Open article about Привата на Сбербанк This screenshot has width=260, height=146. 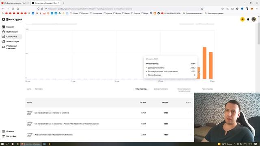click(x=52, y=113)
